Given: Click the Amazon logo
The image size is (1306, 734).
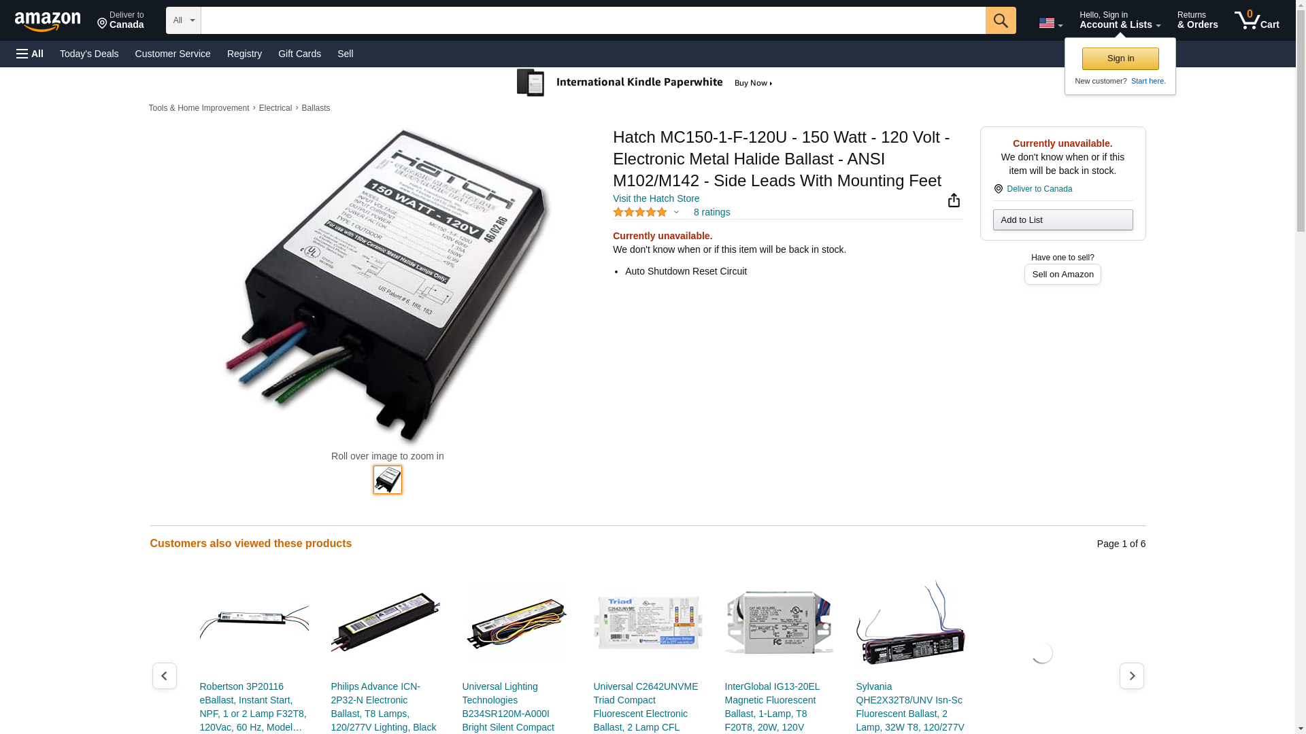Looking at the screenshot, I should pos(48,21).
